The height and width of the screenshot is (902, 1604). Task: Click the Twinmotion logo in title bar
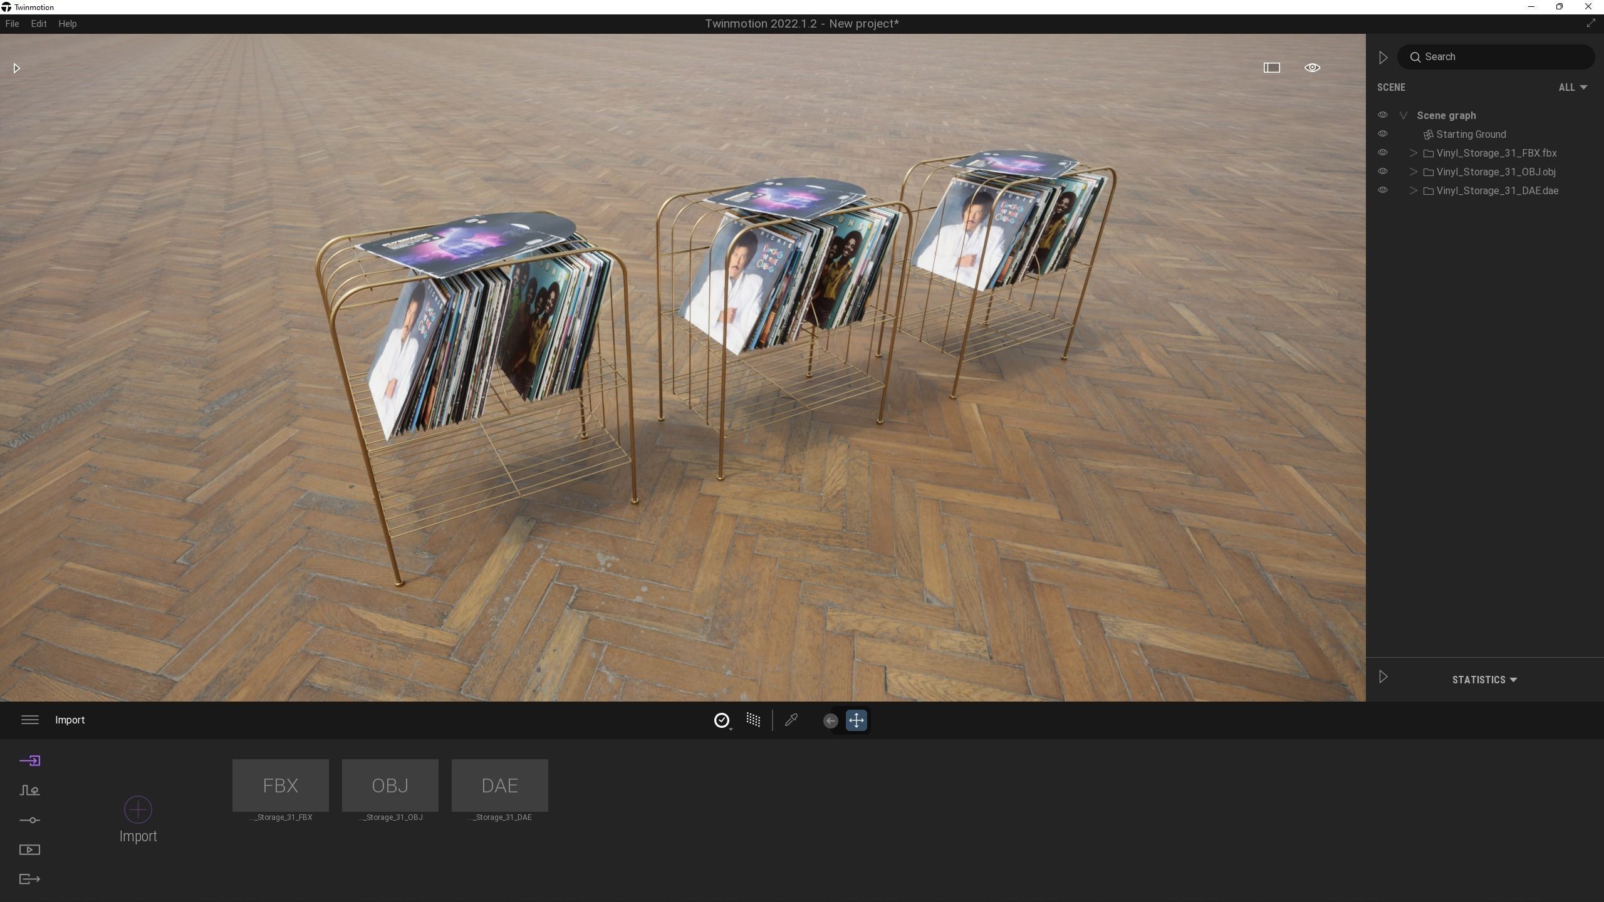click(6, 7)
